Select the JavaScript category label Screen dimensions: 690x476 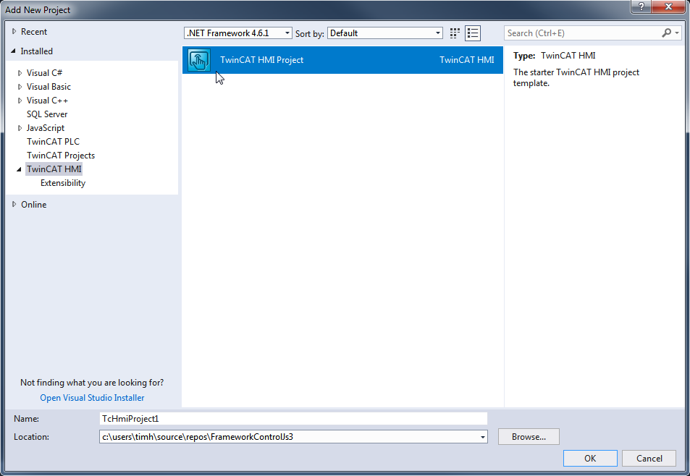click(x=46, y=128)
